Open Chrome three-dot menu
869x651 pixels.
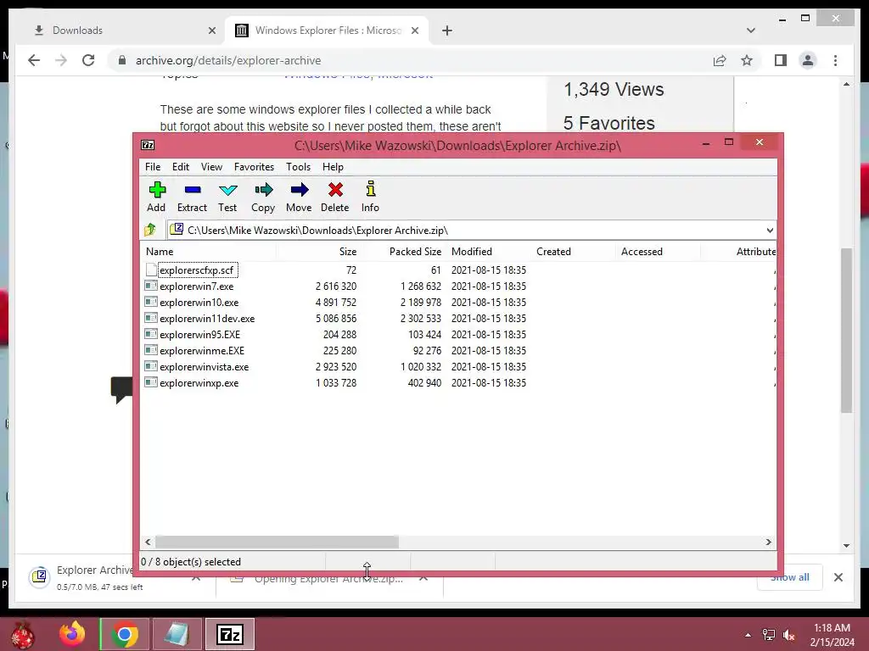(x=835, y=60)
